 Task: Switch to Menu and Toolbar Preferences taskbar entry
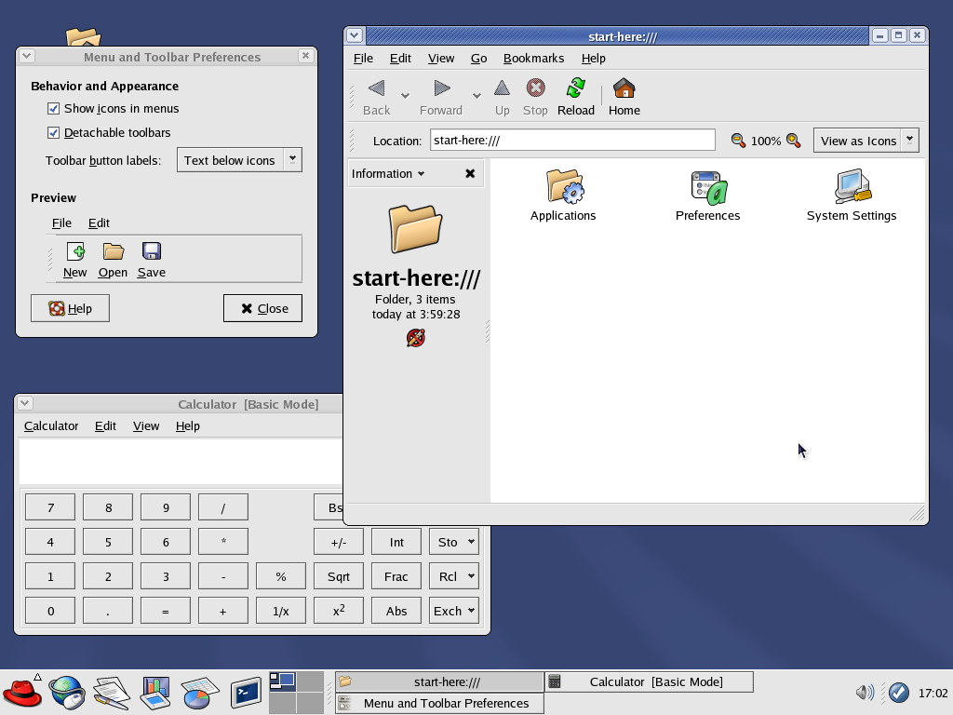click(439, 704)
